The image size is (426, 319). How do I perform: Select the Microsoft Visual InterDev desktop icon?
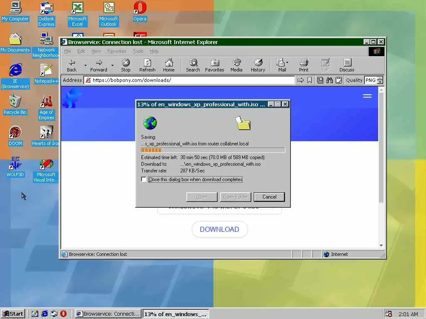46,170
